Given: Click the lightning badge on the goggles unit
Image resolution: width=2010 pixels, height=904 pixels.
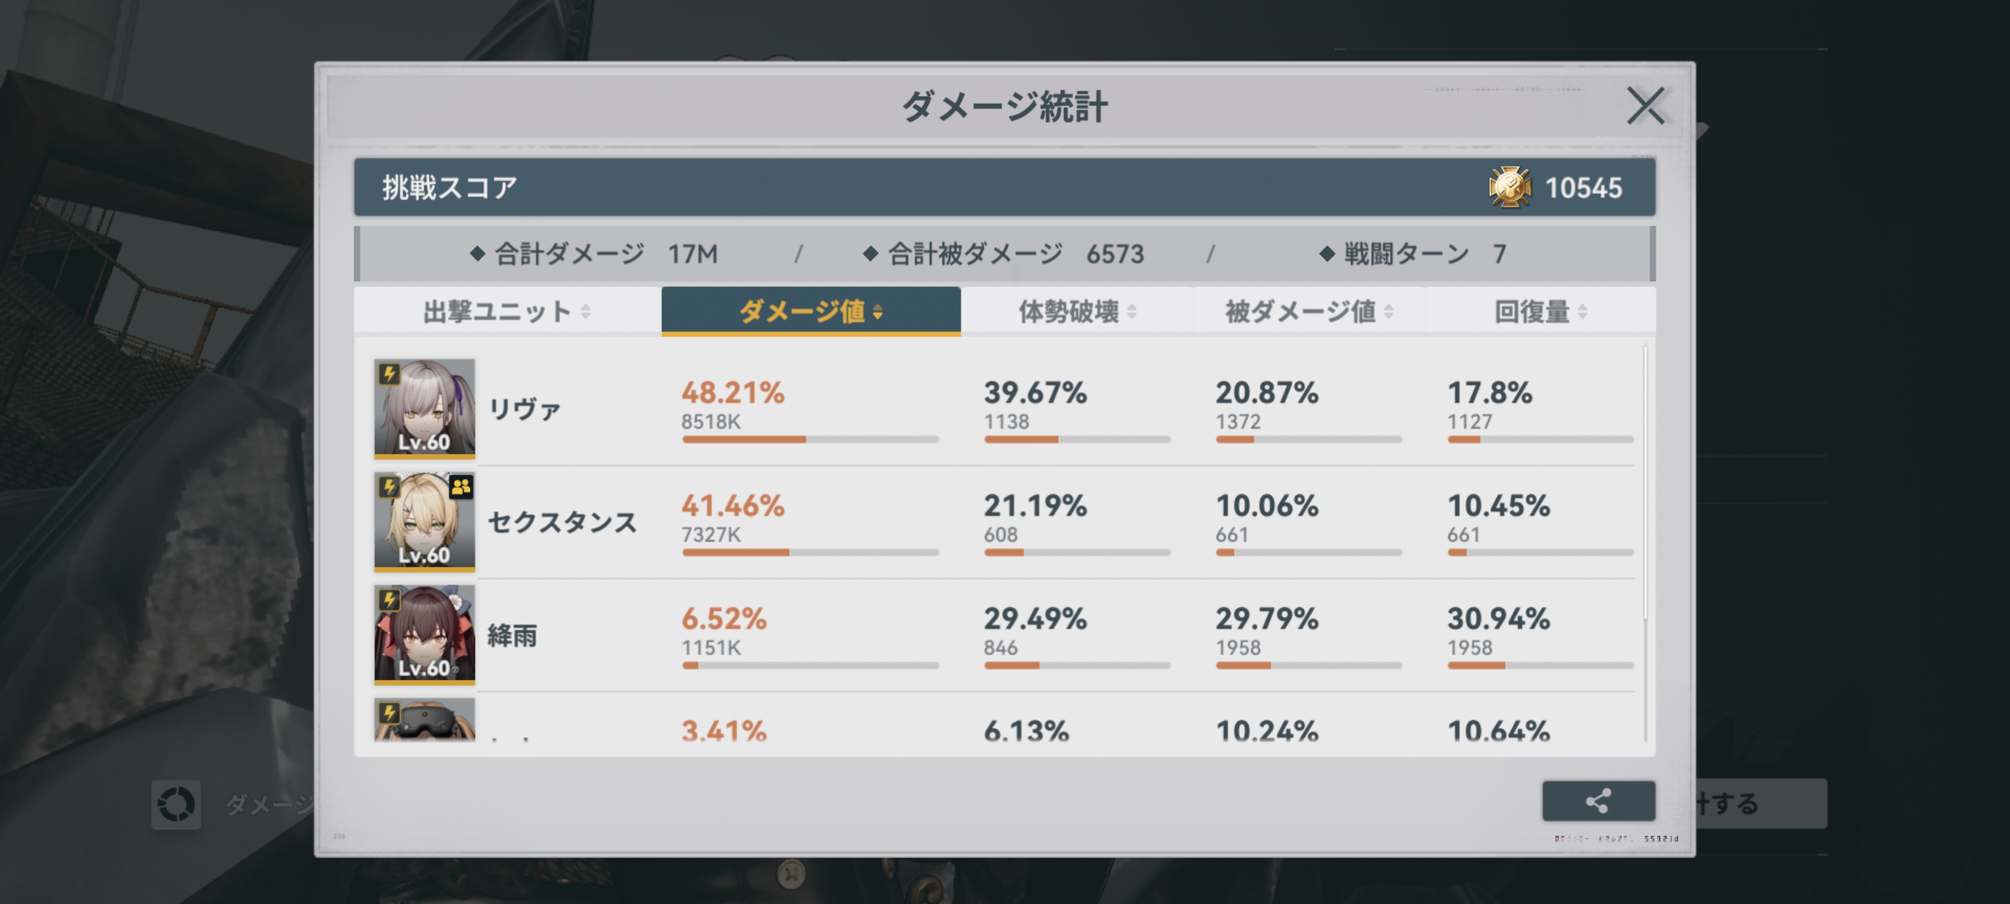Looking at the screenshot, I should (x=389, y=713).
